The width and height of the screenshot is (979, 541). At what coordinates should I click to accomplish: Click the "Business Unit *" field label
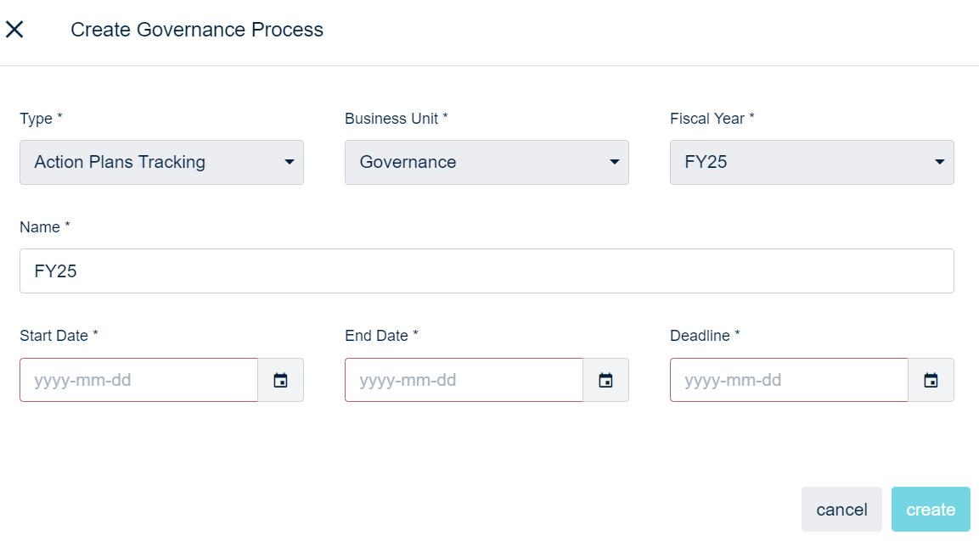coord(396,119)
